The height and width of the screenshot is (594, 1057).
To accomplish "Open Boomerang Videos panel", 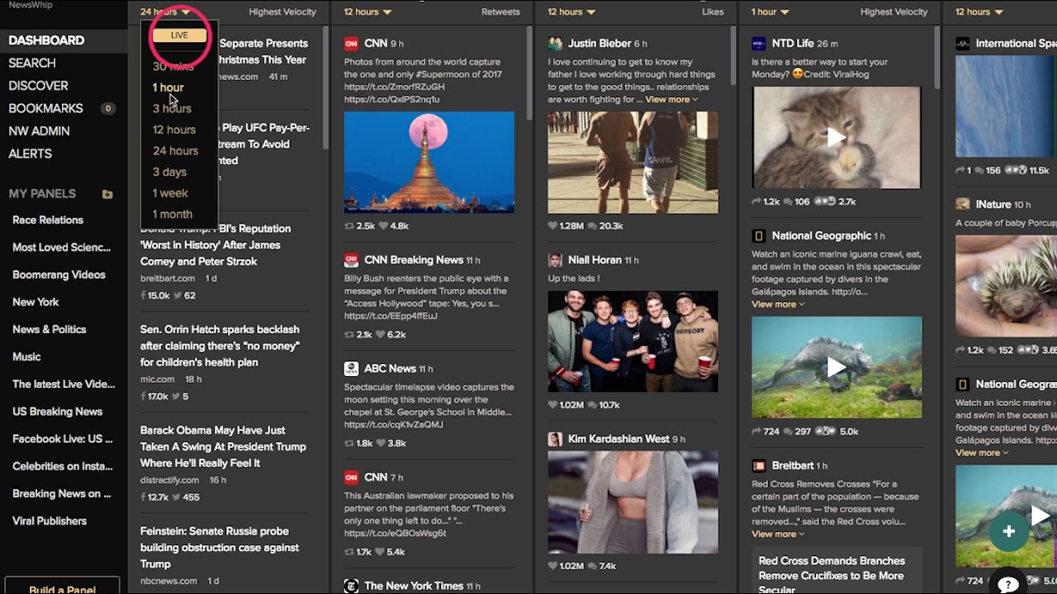I will click(59, 275).
